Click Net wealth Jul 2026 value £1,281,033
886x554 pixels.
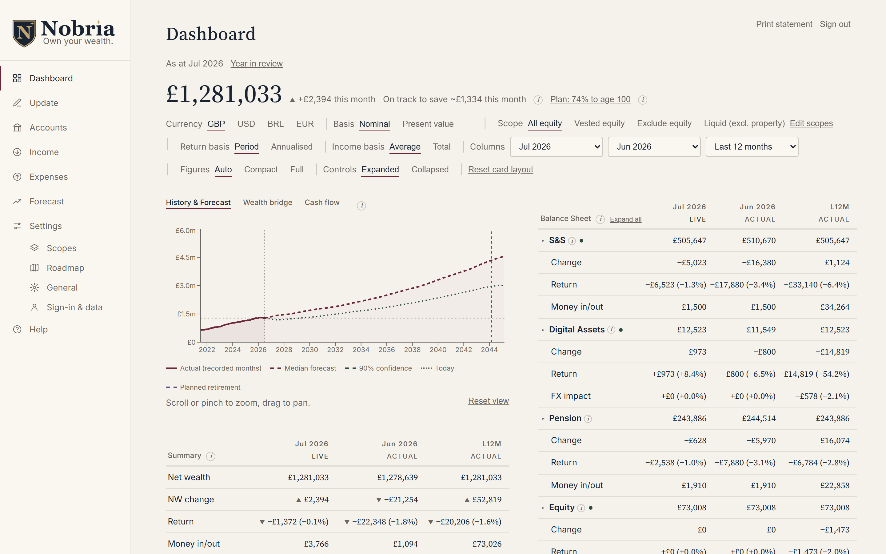[x=308, y=477]
